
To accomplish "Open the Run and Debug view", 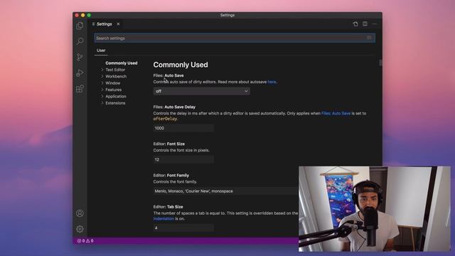I will pos(80,73).
